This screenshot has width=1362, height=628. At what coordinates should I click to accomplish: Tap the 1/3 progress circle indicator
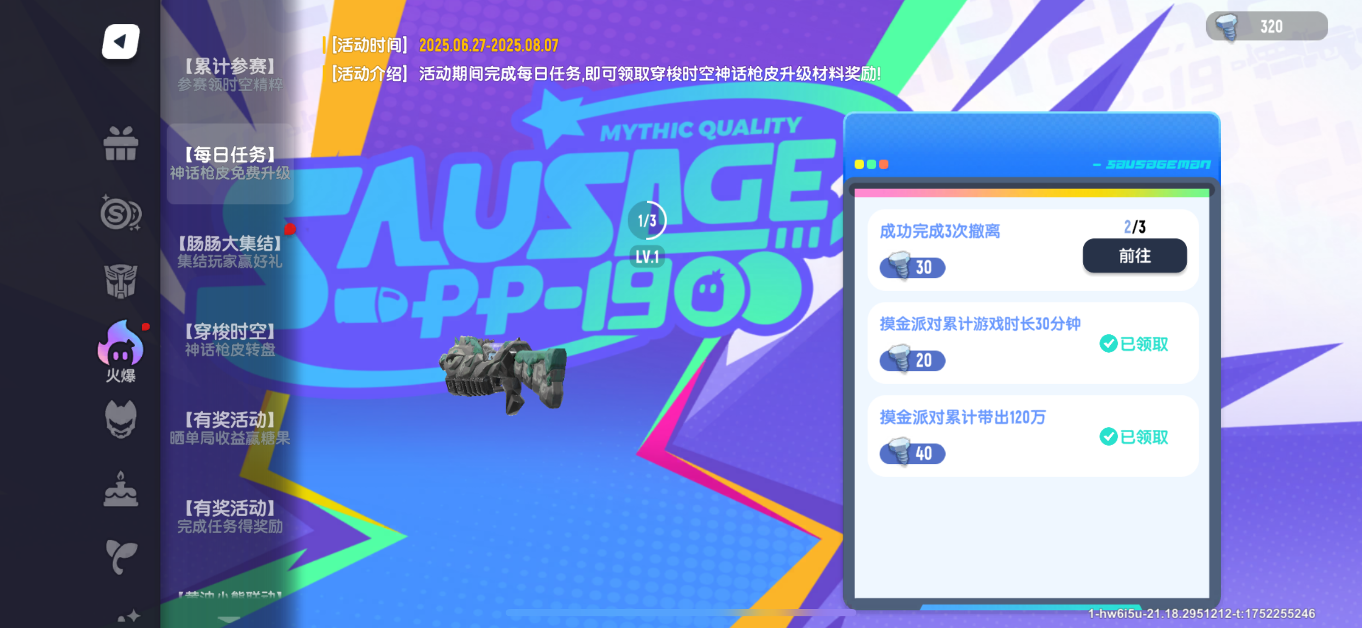tap(646, 221)
